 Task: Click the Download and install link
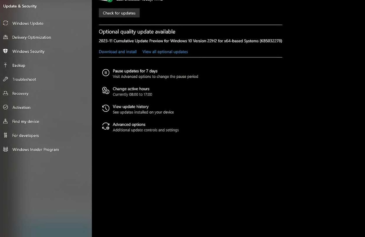pyautogui.click(x=118, y=52)
